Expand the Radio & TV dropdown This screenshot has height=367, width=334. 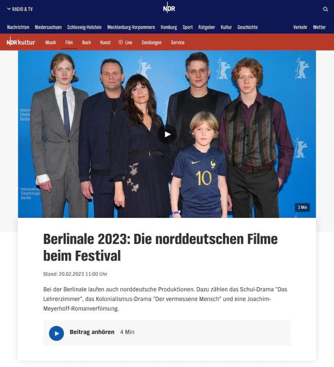tap(20, 9)
